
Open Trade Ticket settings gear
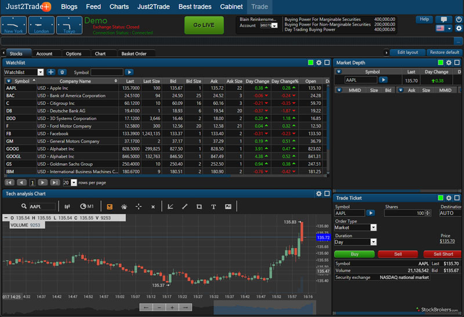click(x=449, y=198)
